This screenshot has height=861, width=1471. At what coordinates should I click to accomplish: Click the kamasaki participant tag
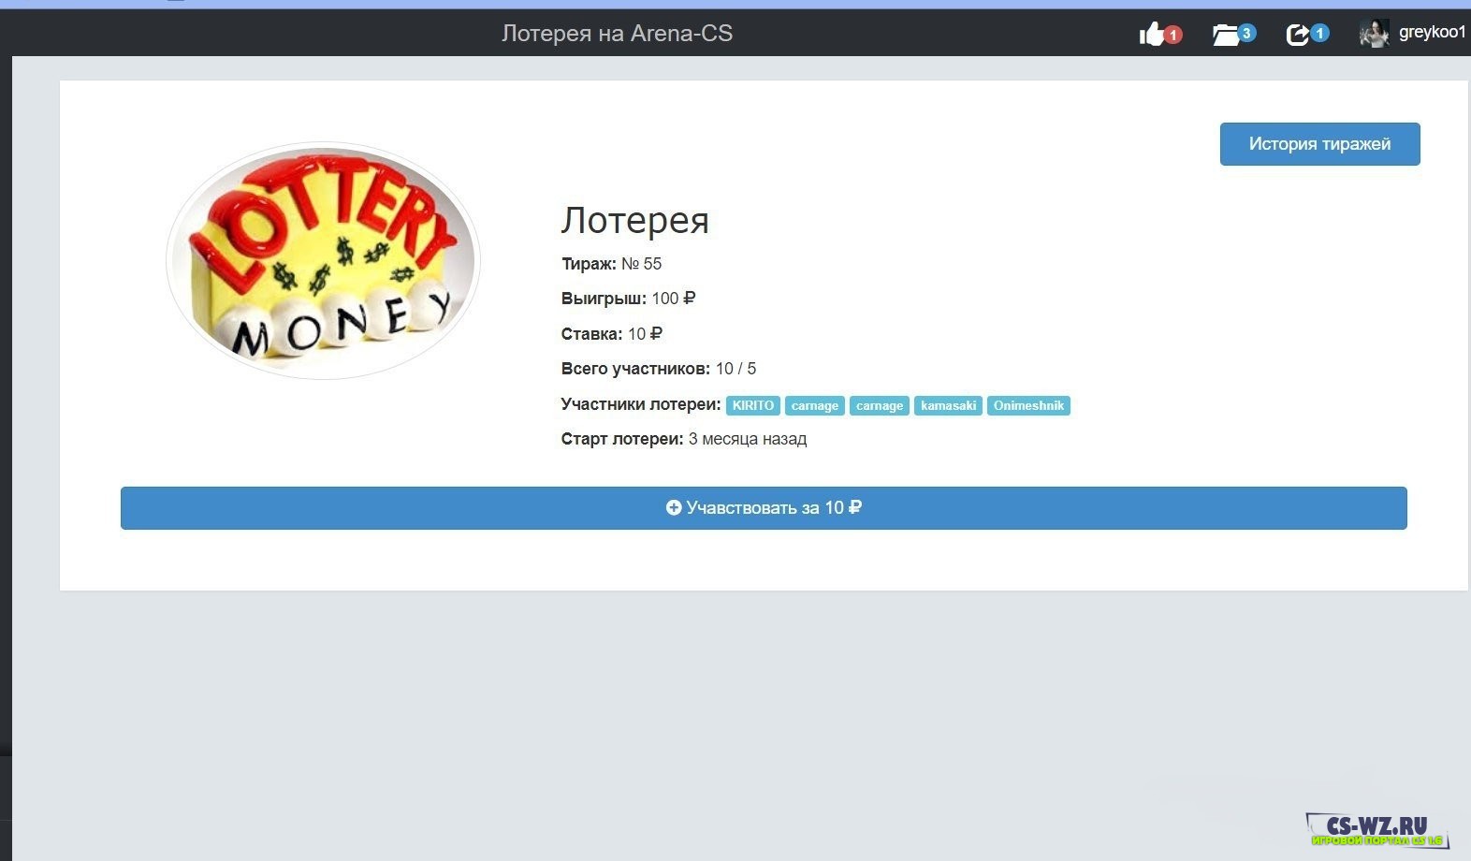pos(948,405)
